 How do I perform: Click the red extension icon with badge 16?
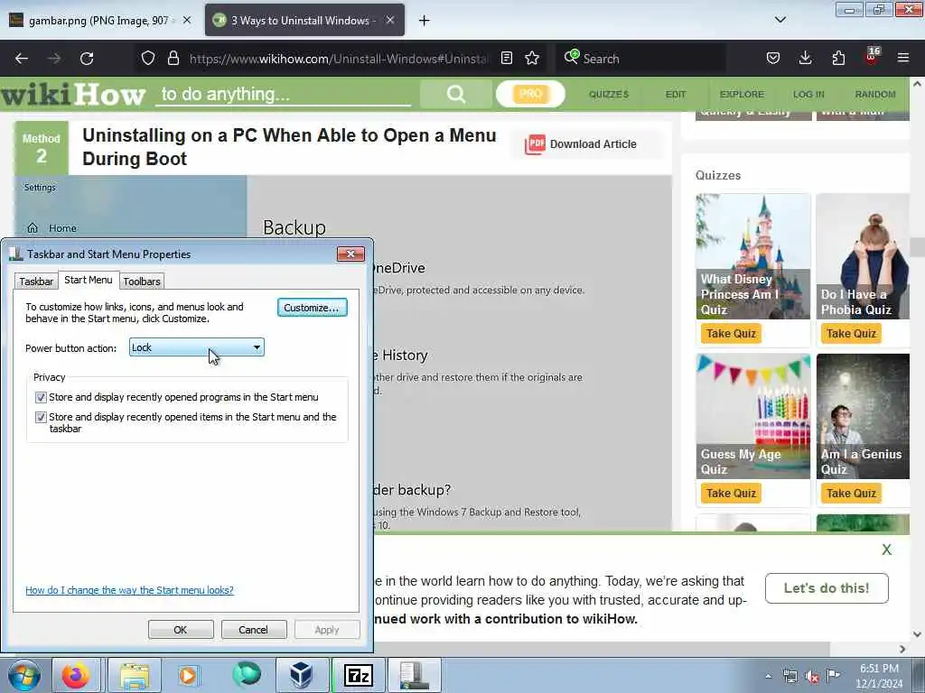coord(872,57)
